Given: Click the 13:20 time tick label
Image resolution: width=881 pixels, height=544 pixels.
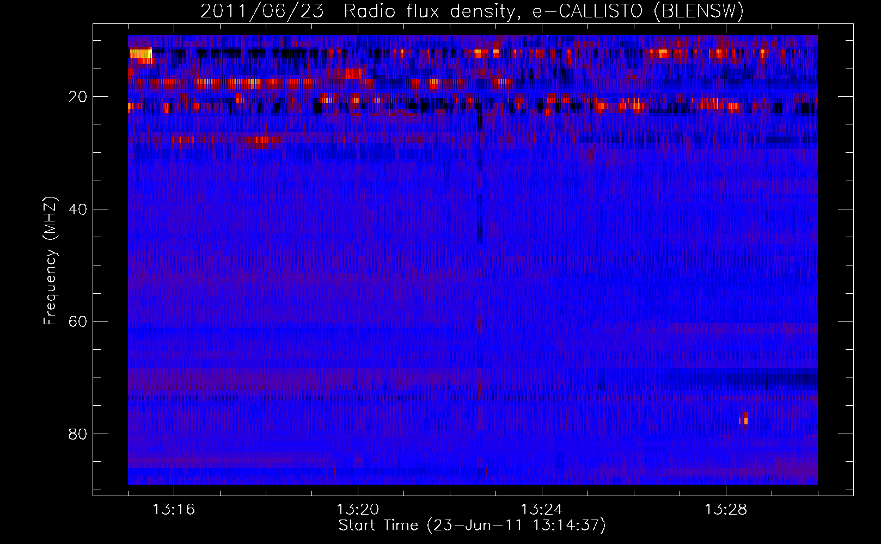Looking at the screenshot, I should click(358, 510).
